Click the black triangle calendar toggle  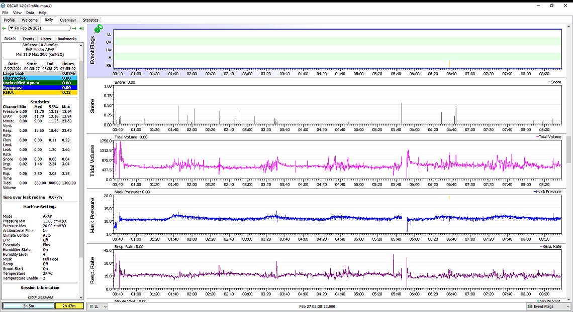point(12,28)
